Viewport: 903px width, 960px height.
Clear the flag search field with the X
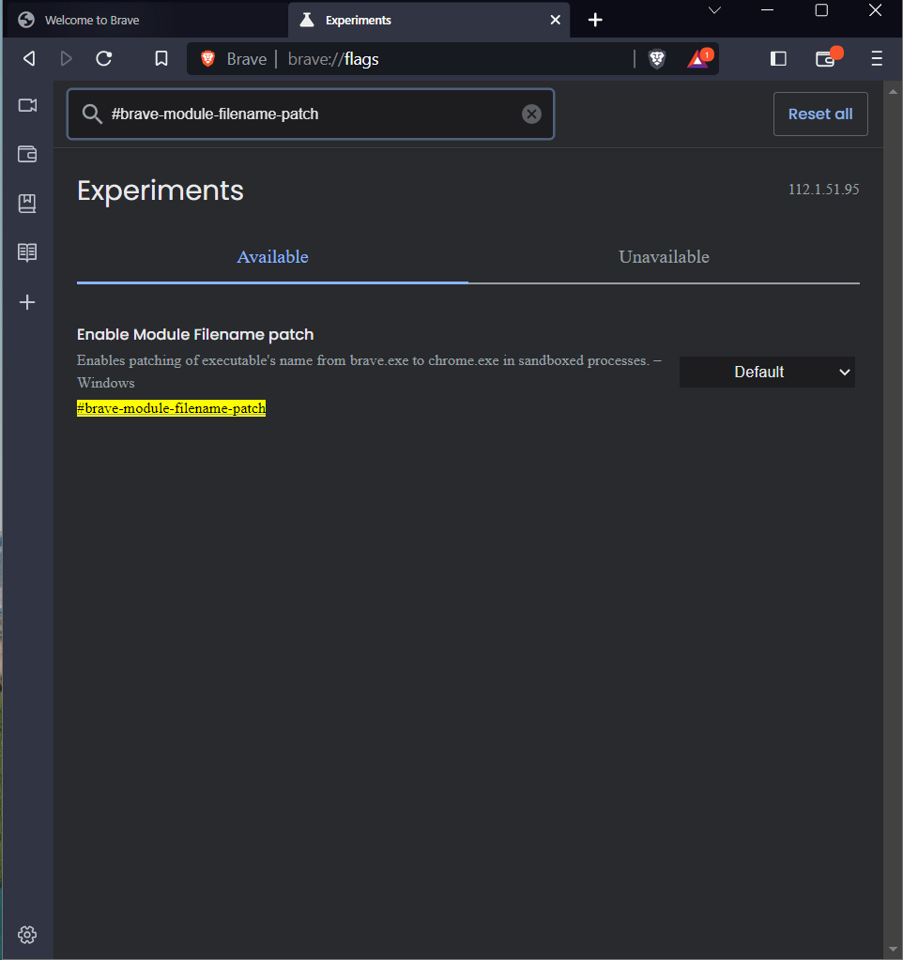click(531, 114)
